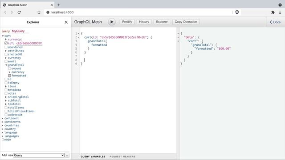Check the isEmpty field

[x=6, y=83]
